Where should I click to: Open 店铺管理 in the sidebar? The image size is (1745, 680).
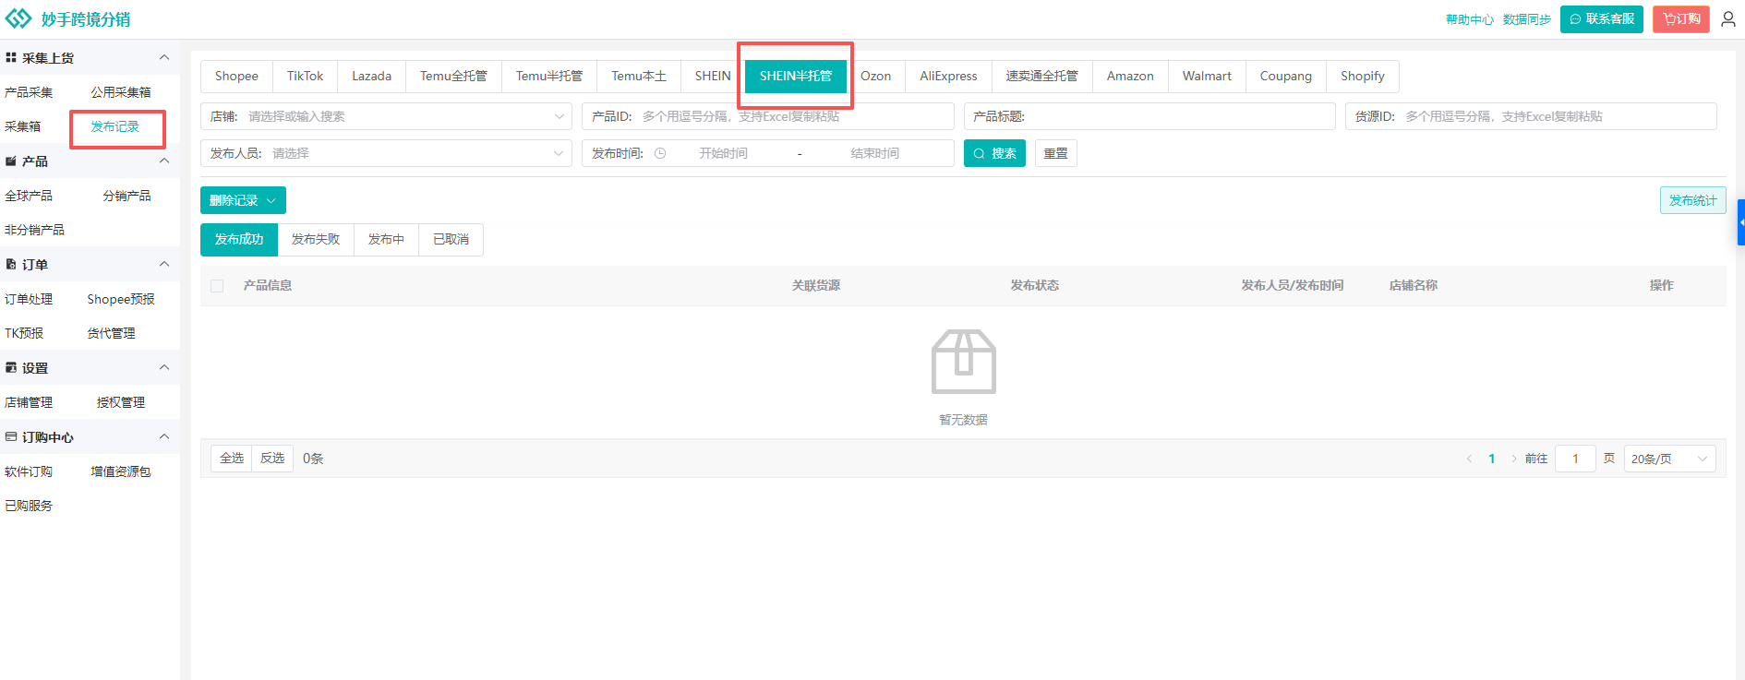pos(29,402)
